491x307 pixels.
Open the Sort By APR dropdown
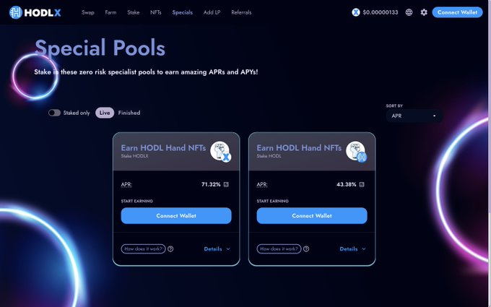tap(414, 116)
